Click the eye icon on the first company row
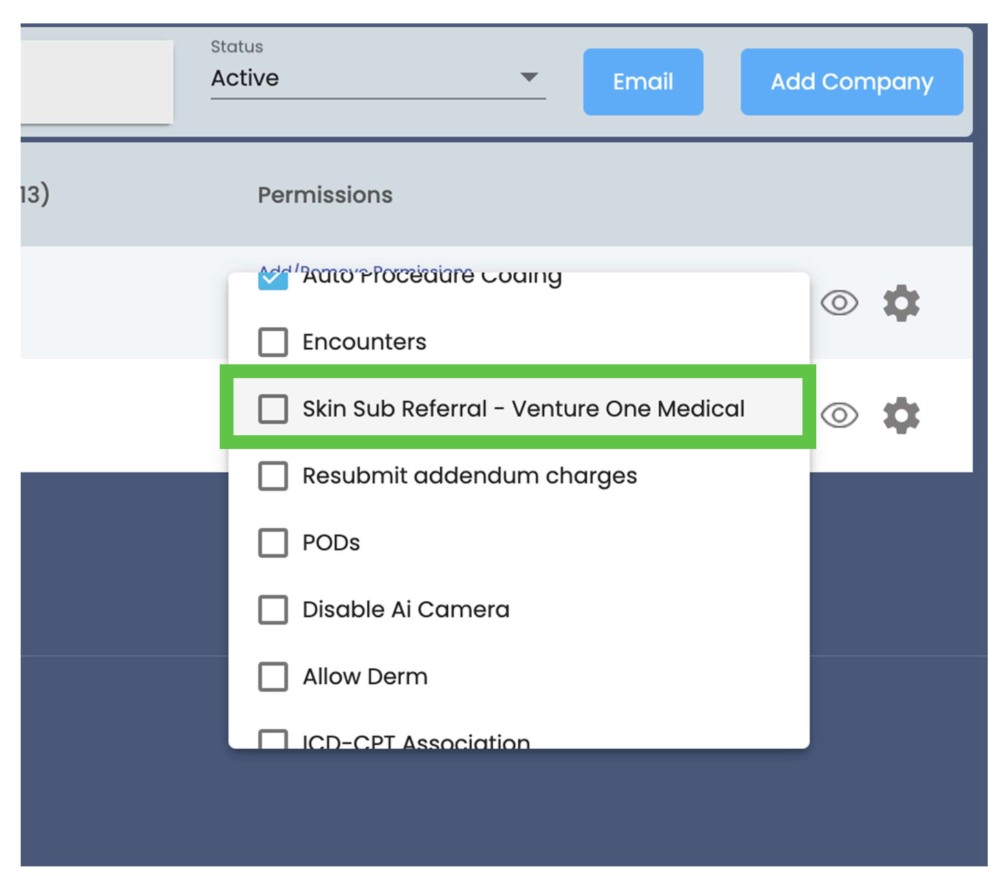996x876 pixels. [x=839, y=303]
